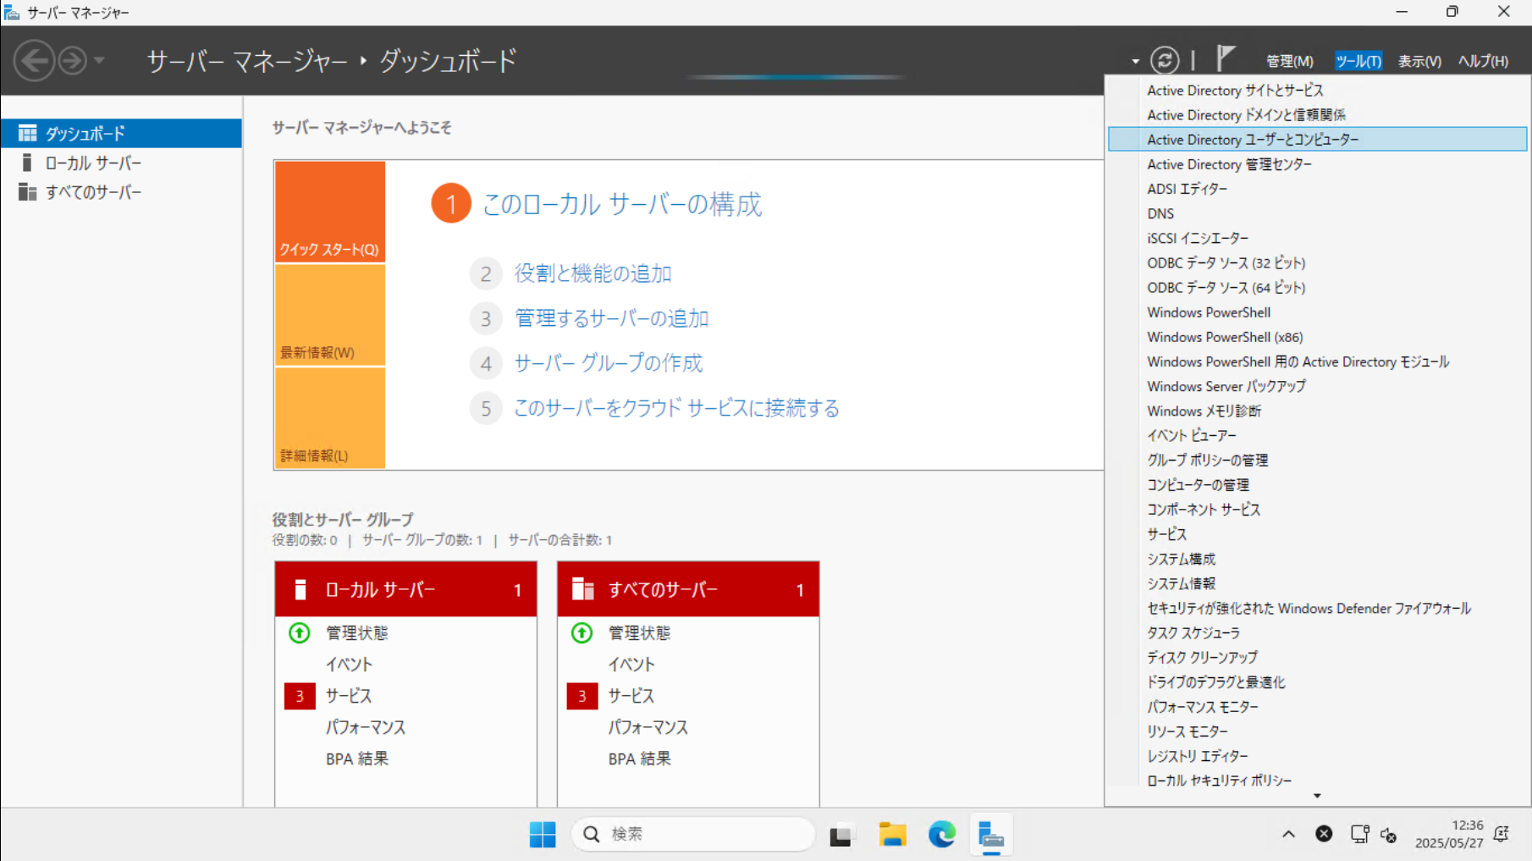Click green status icon in すべてのサーバー tile
The height and width of the screenshot is (861, 1532).
coord(582,632)
